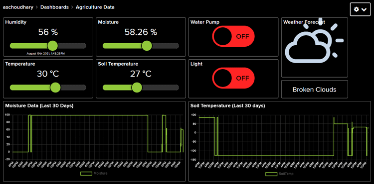Screen dimensions: 374x184
Task: Toggle the SoilTemp legend entry
Action: click(279, 174)
